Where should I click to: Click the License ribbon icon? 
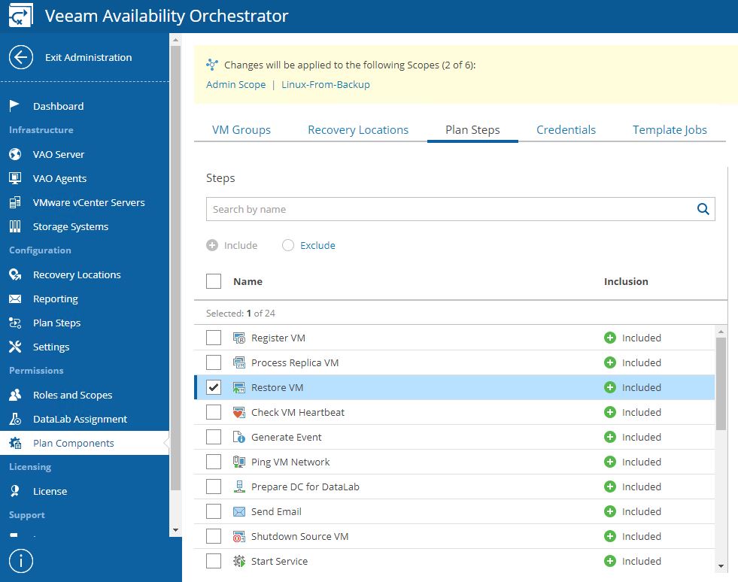pyautogui.click(x=15, y=491)
